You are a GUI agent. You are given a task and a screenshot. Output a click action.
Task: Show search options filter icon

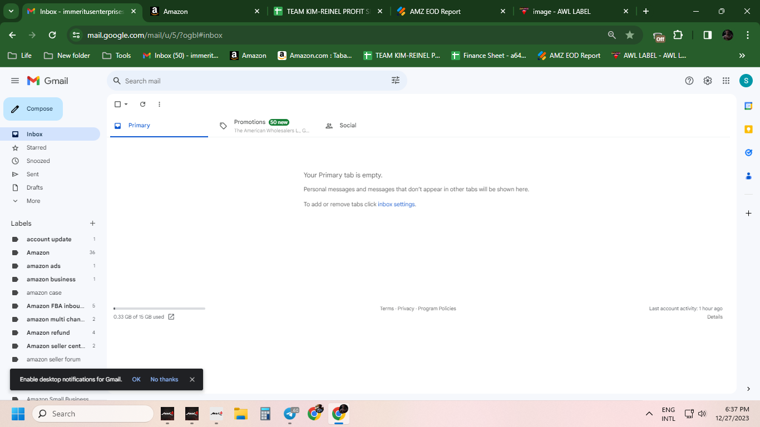[396, 81]
